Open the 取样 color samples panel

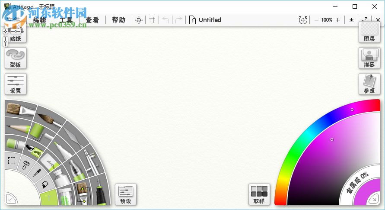[259, 194]
